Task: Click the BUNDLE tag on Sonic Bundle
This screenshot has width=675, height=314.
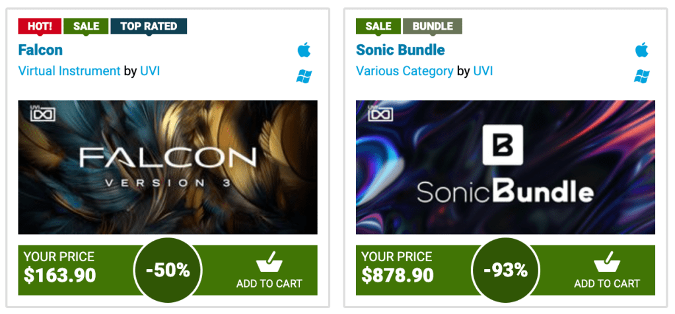Action: click(x=433, y=26)
